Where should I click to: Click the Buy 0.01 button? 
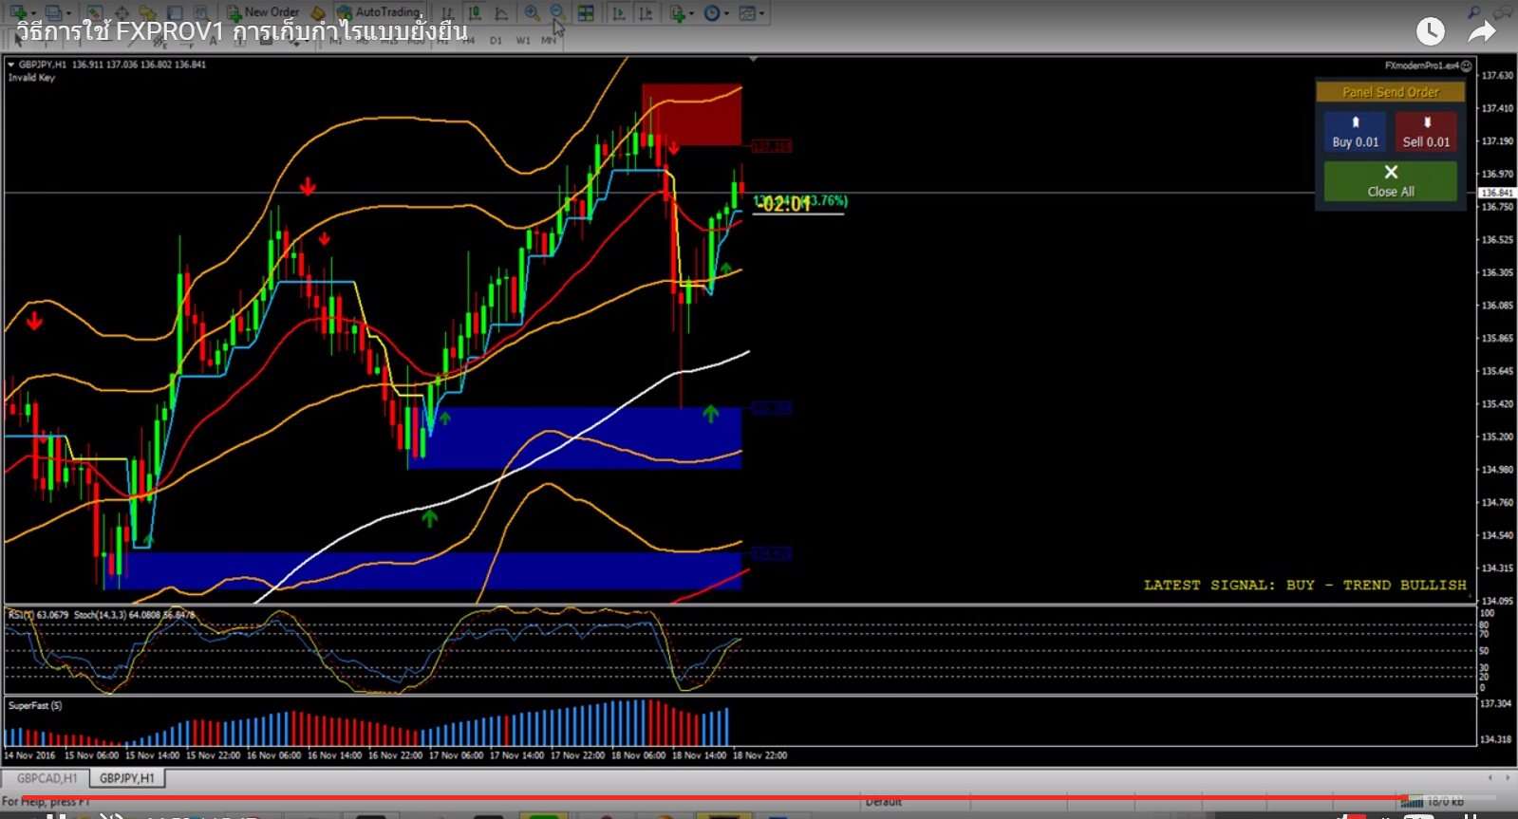(1355, 132)
